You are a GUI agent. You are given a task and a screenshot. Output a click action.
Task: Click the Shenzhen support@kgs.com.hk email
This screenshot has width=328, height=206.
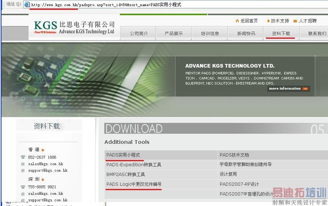point(48,200)
